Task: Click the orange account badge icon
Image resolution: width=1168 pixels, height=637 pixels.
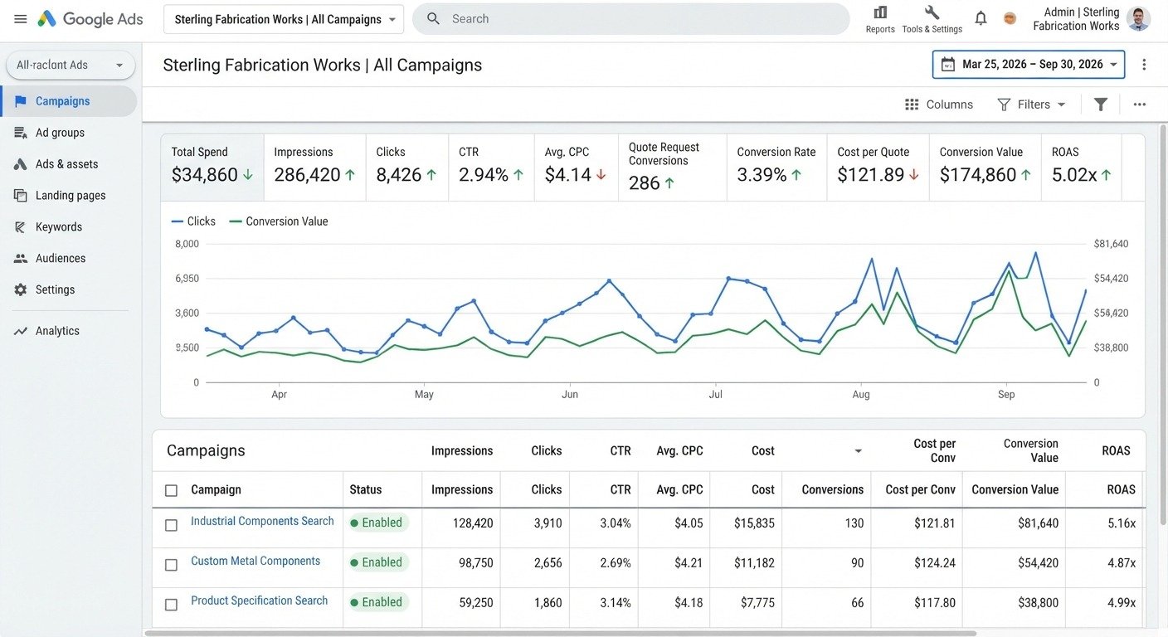Action: tap(1010, 18)
